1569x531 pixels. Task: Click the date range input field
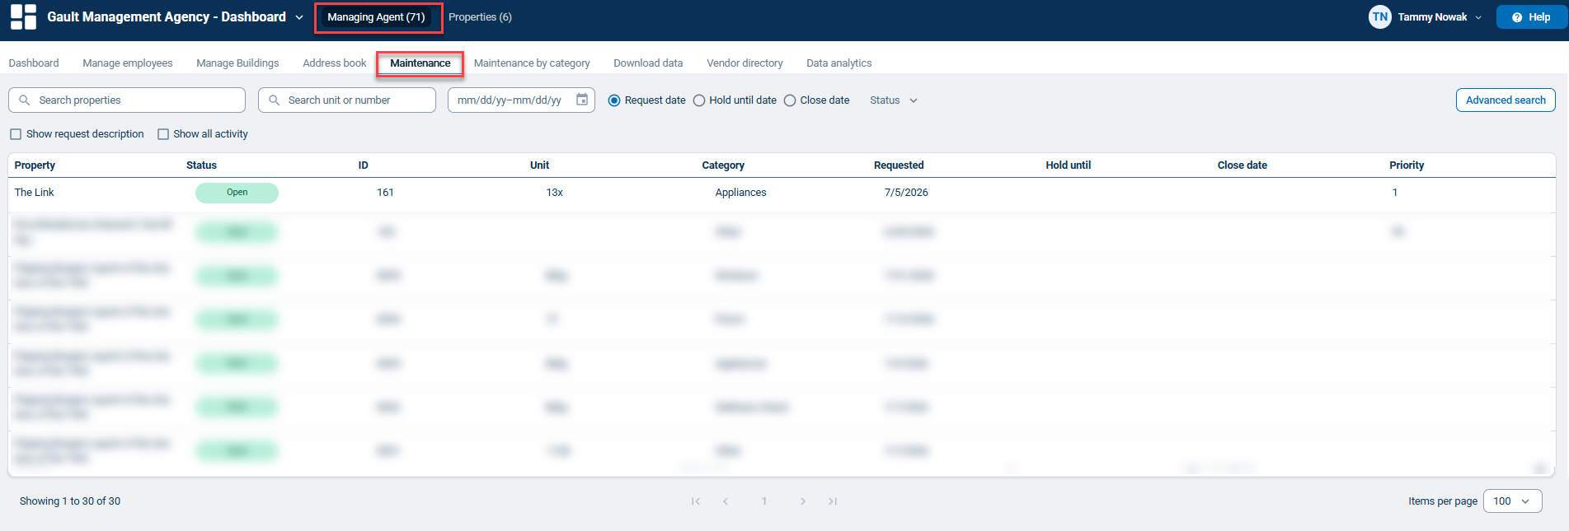521,100
